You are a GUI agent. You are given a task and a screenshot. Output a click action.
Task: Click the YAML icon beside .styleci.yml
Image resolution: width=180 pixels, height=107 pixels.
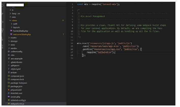tap(9, 69)
